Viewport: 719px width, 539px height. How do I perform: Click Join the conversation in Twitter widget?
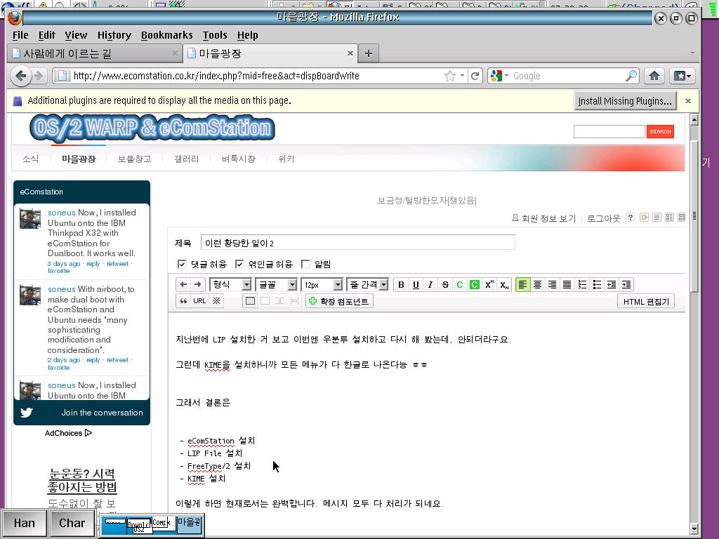coord(103,413)
